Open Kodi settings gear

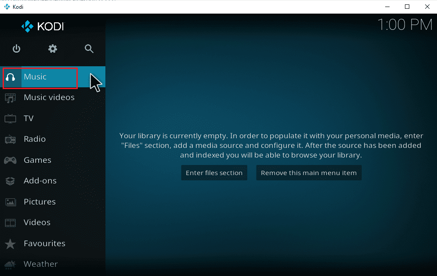pyautogui.click(x=53, y=49)
